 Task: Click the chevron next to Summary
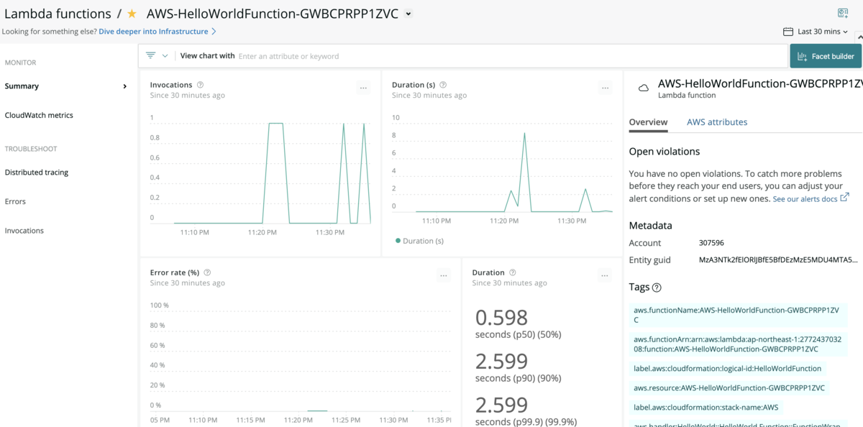[x=125, y=86]
